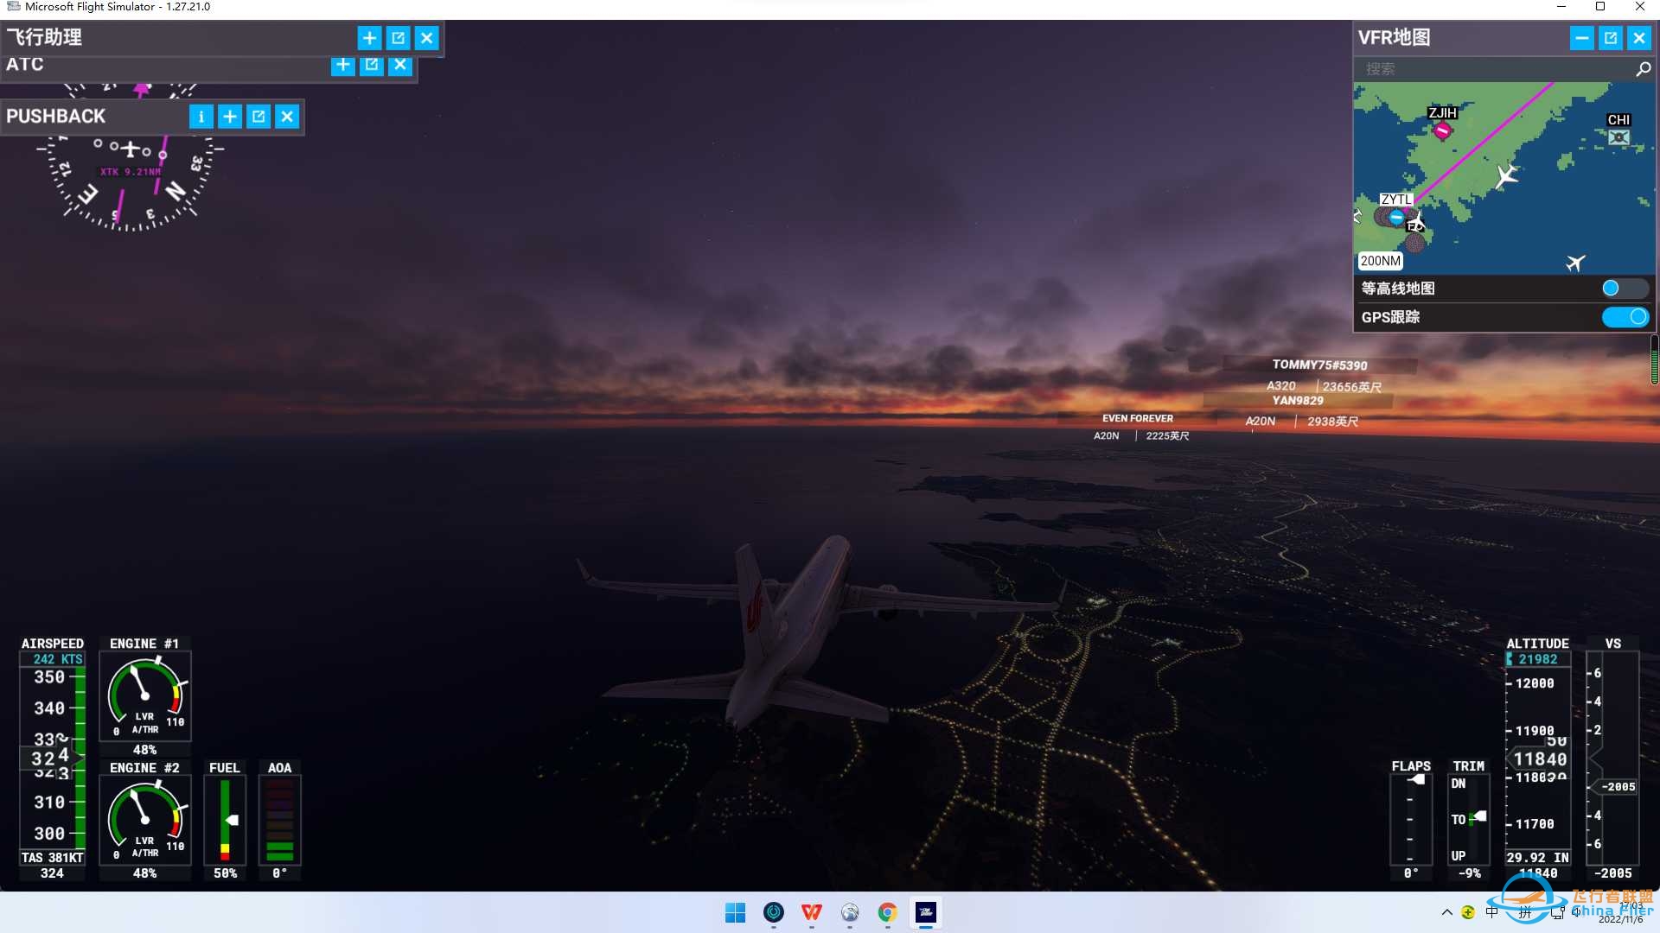Select the ZYTL airport marker on map

(1395, 217)
